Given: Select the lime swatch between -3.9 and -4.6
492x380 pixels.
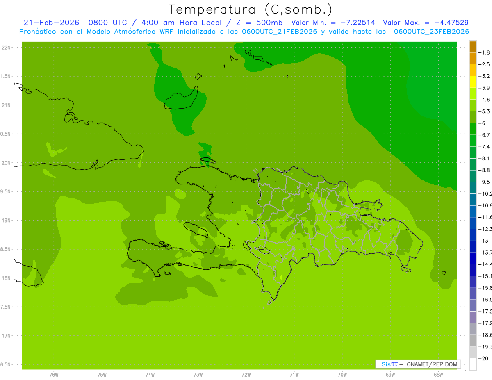Looking at the screenshot, I should click(x=473, y=93).
